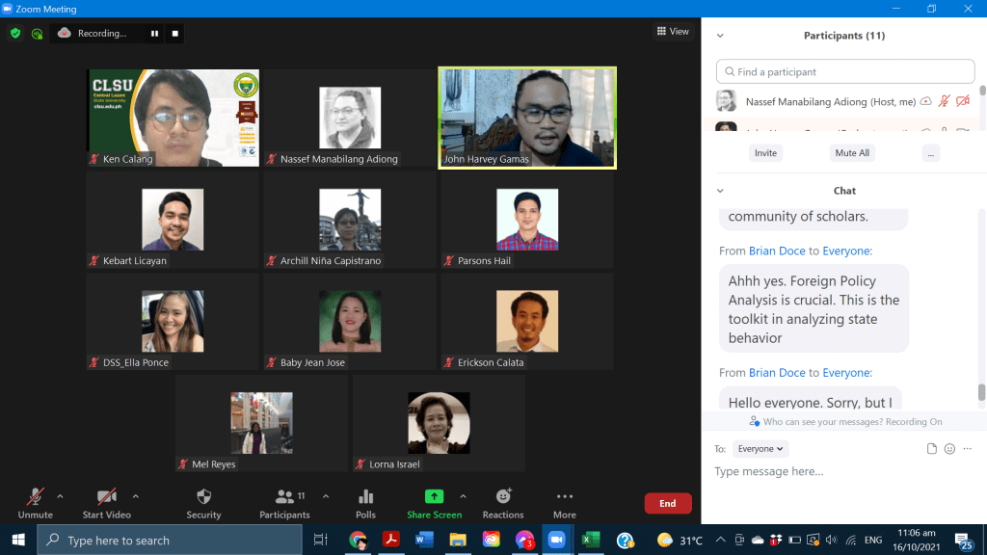This screenshot has width=987, height=555.
Task: Click the green Share Screen icon
Action: click(434, 497)
